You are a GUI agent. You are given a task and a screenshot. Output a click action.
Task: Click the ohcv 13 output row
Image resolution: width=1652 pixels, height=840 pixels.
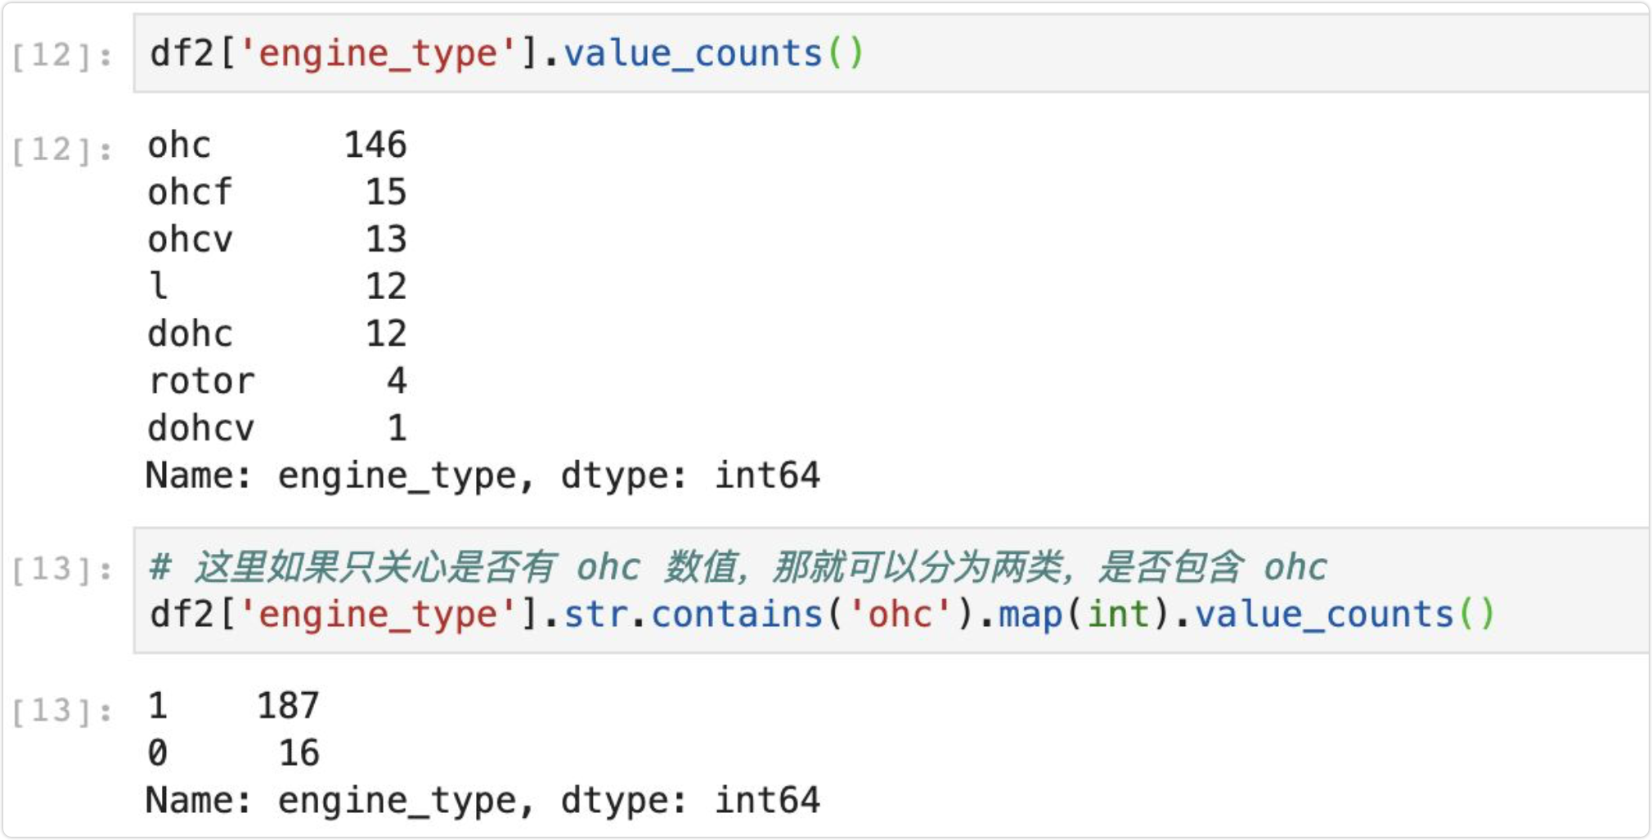click(276, 239)
